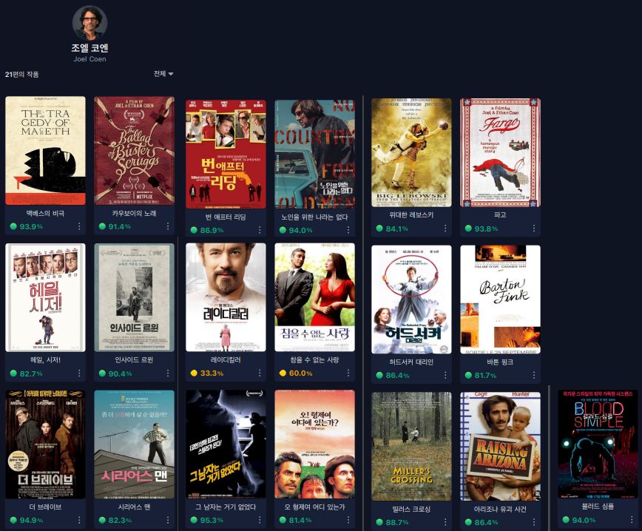Open the Raising Arizona poster

coord(500,446)
